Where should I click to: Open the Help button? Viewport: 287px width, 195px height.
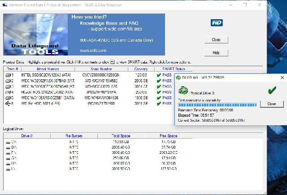(216, 53)
